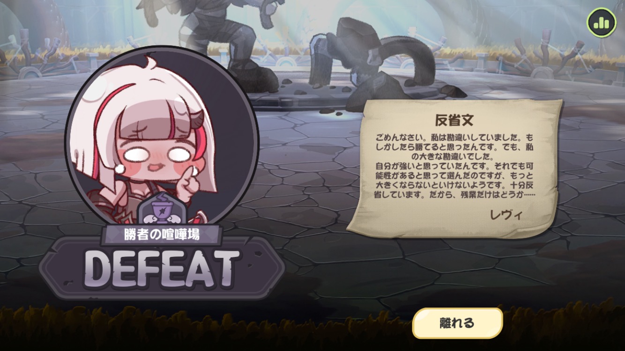Tap the レヴィ signature on the note

(x=506, y=215)
